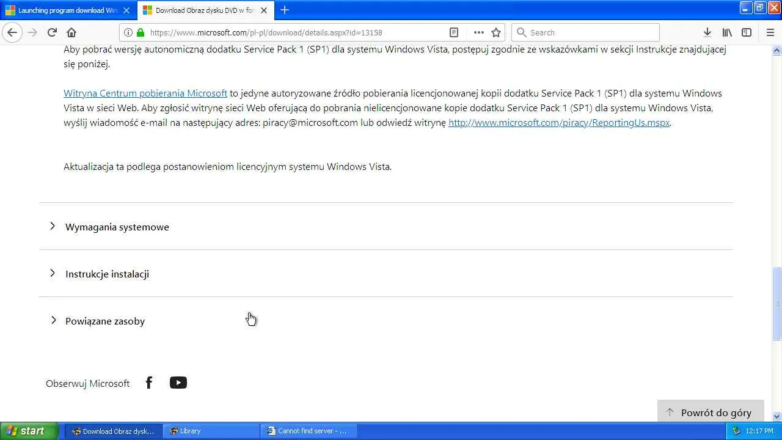Image resolution: width=782 pixels, height=440 pixels.
Task: Open the Firefox home page
Action: [x=71, y=32]
